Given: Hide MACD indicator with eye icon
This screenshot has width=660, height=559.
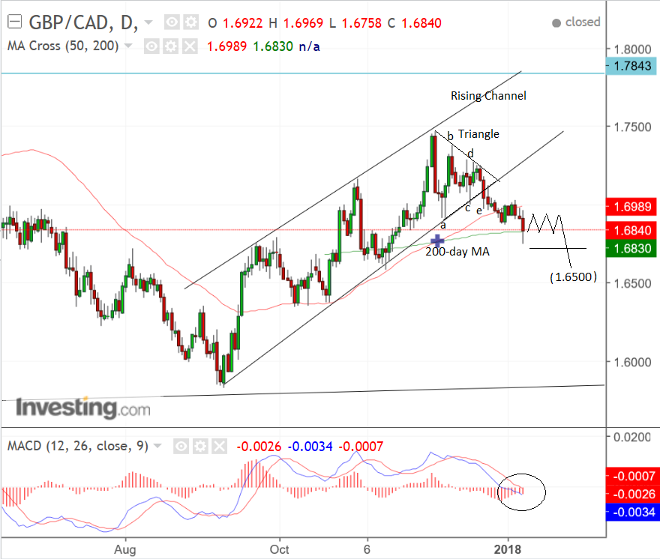Looking at the screenshot, I should (181, 447).
